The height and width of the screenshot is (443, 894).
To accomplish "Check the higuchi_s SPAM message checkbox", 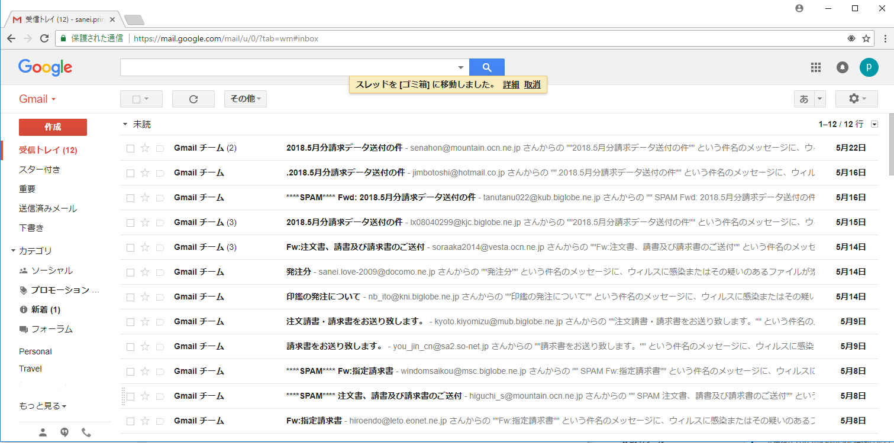I will 131,396.
